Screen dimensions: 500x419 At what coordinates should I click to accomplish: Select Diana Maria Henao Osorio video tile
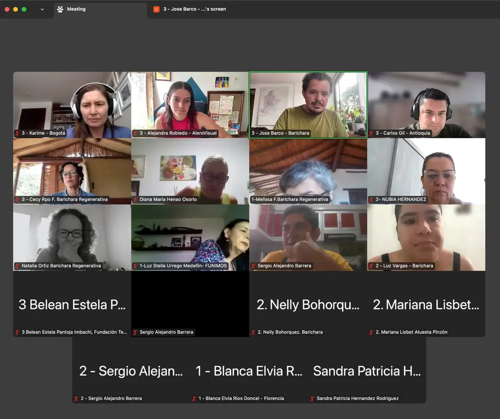[190, 171]
